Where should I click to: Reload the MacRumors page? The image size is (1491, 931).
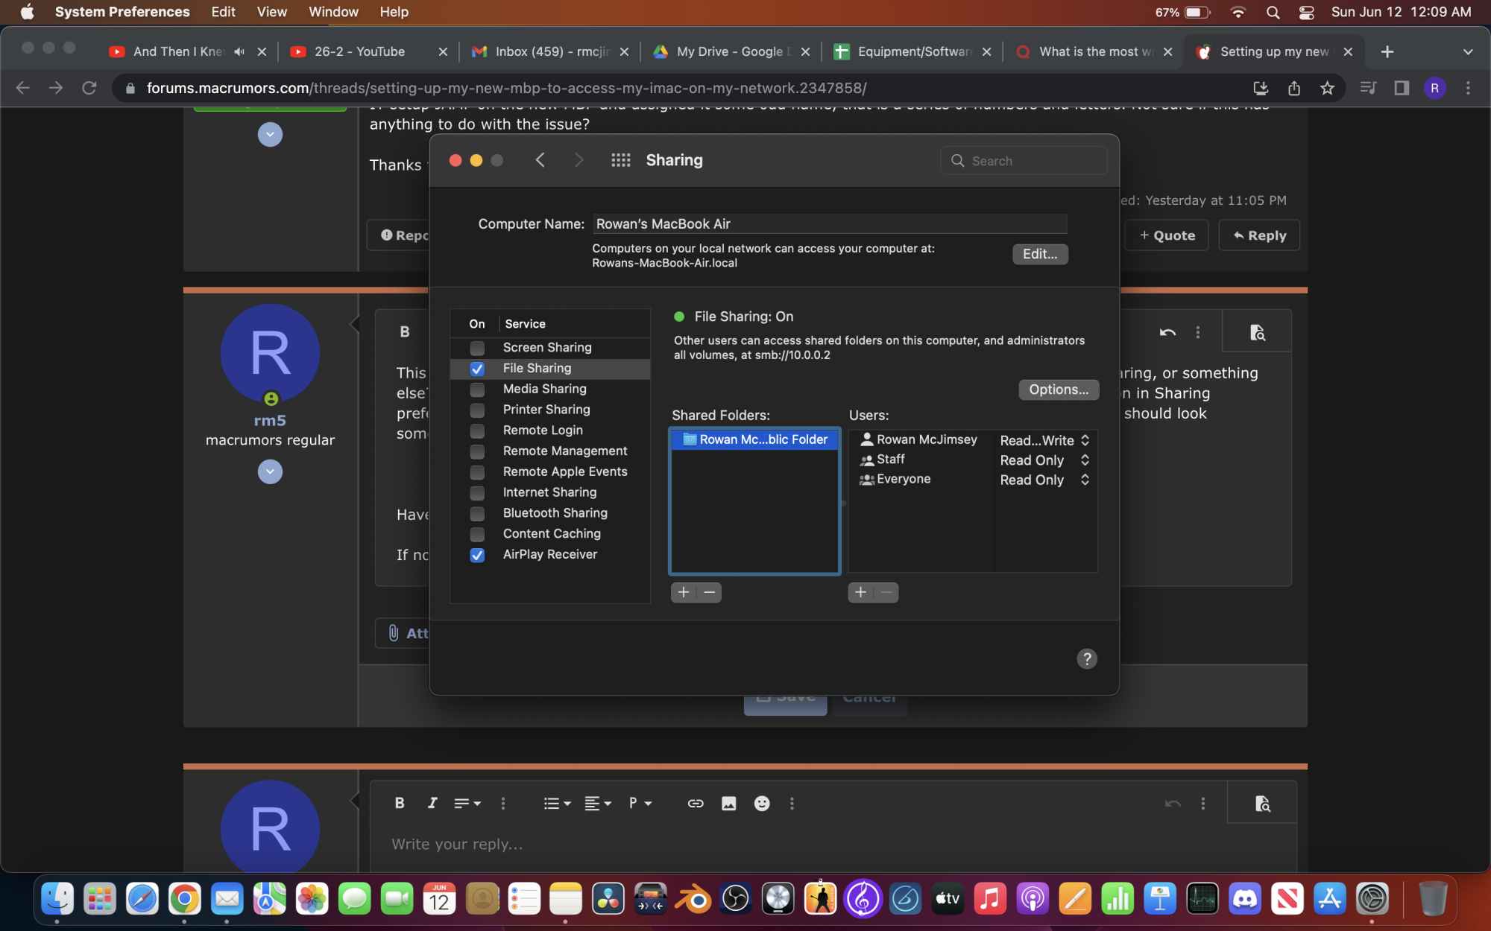coord(89,88)
